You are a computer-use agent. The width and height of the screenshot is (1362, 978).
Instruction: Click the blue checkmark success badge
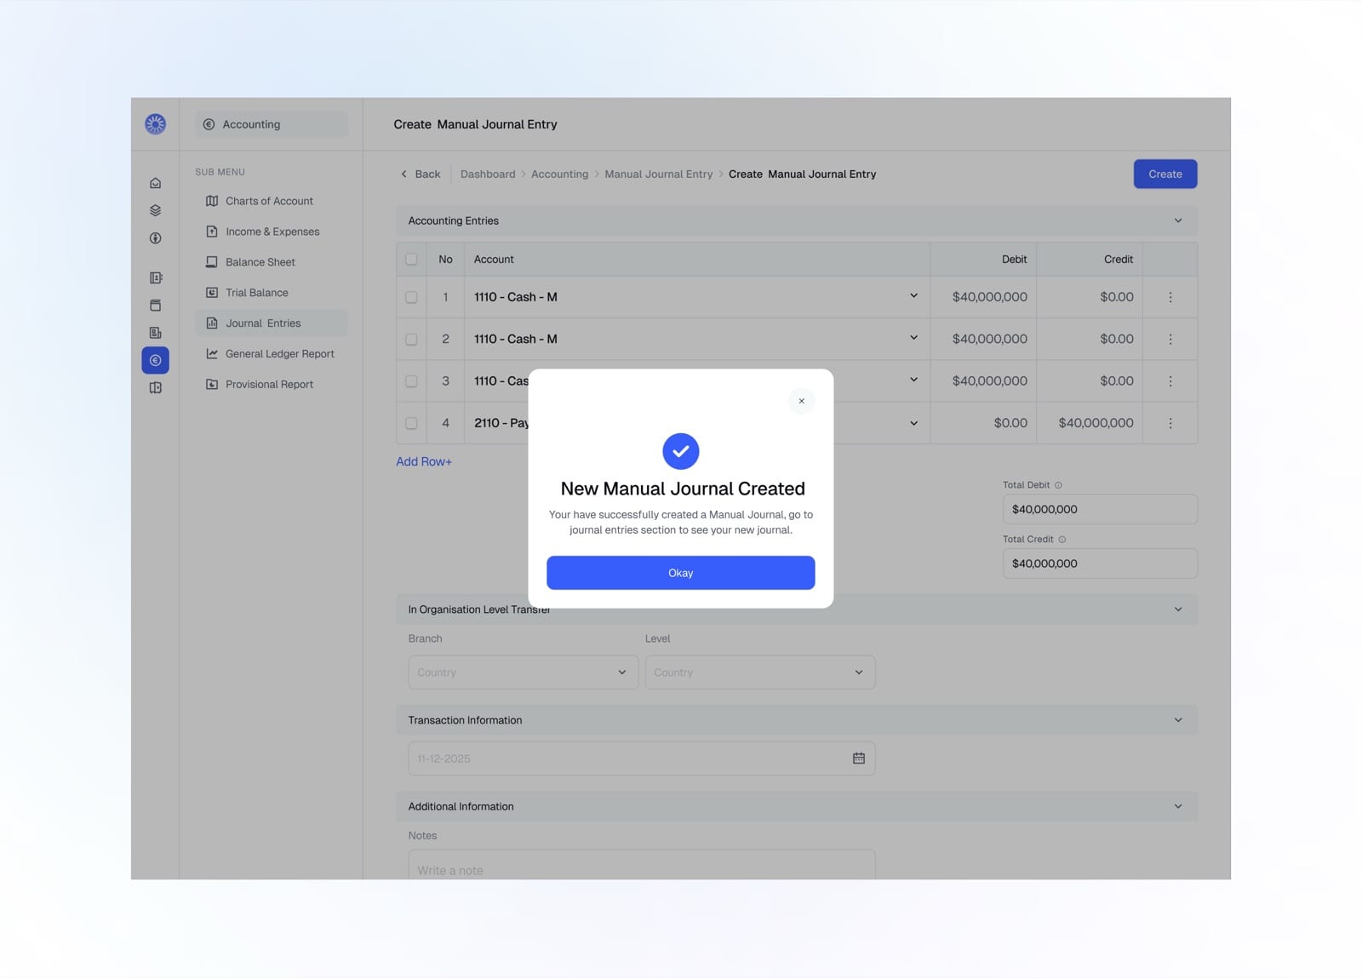coord(681,451)
